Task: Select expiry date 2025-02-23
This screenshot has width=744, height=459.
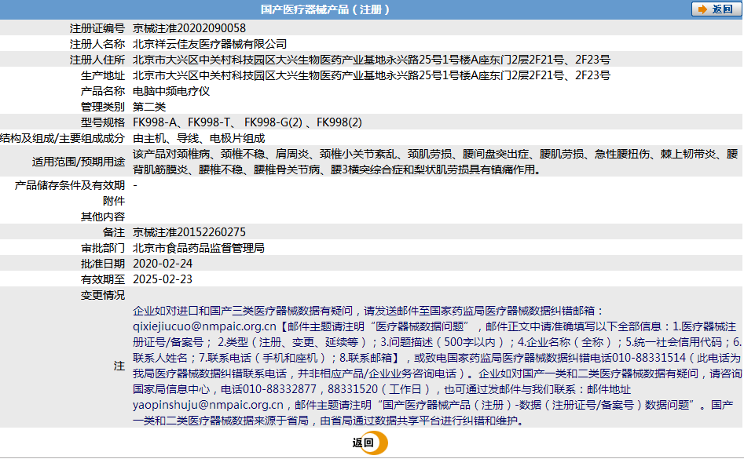Action: pyautogui.click(x=163, y=279)
